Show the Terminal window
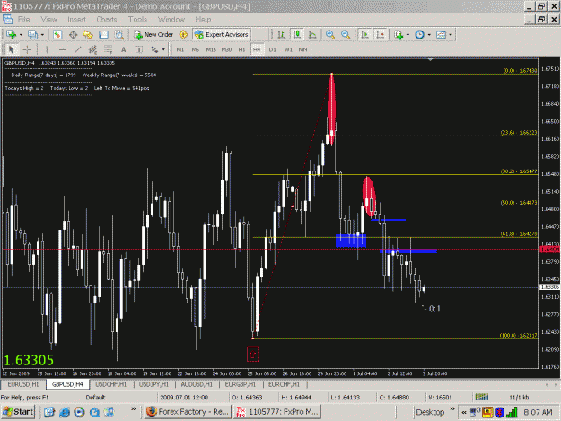This screenshot has width=561, height=421. tap(103, 35)
